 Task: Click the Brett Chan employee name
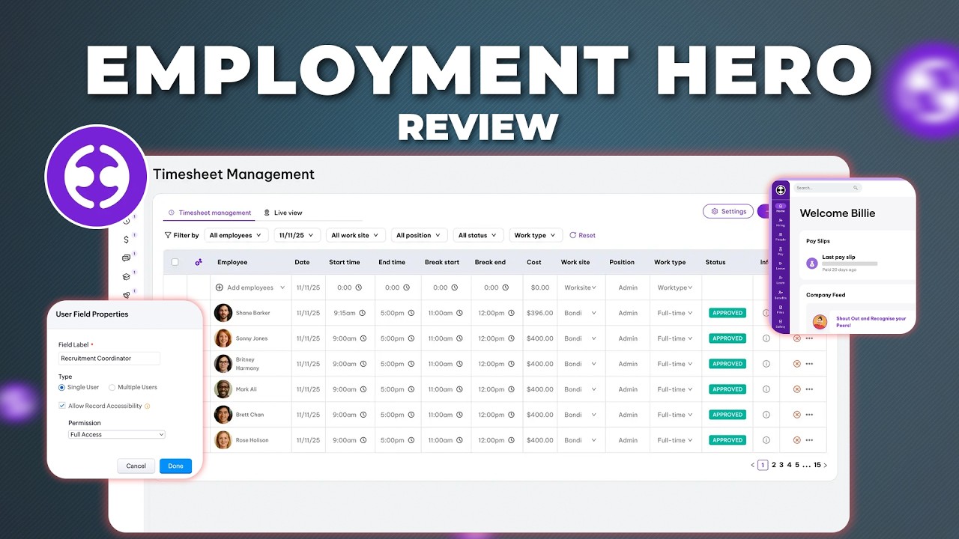pyautogui.click(x=250, y=415)
